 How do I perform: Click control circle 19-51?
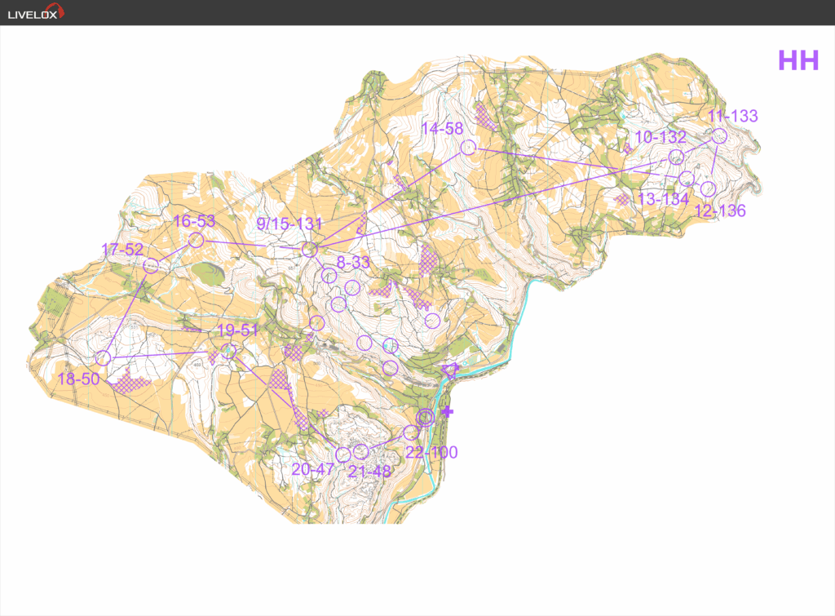(x=229, y=352)
